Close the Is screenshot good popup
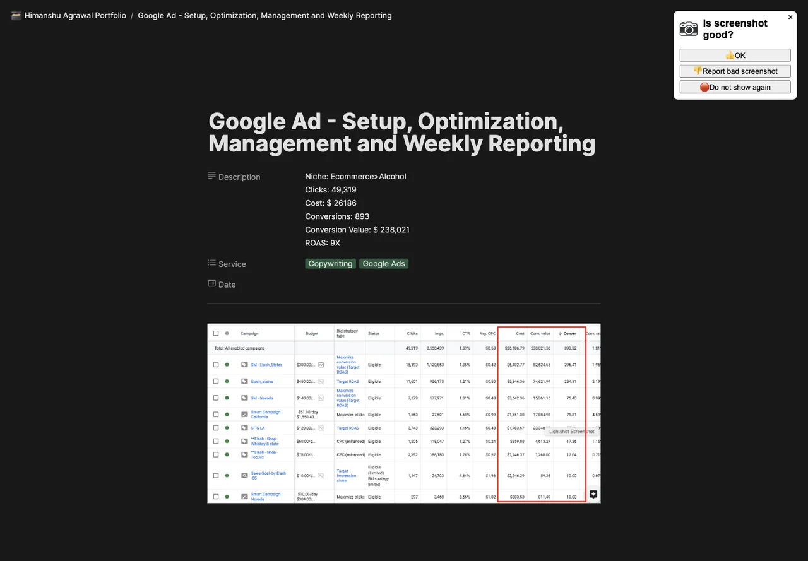 click(x=790, y=18)
